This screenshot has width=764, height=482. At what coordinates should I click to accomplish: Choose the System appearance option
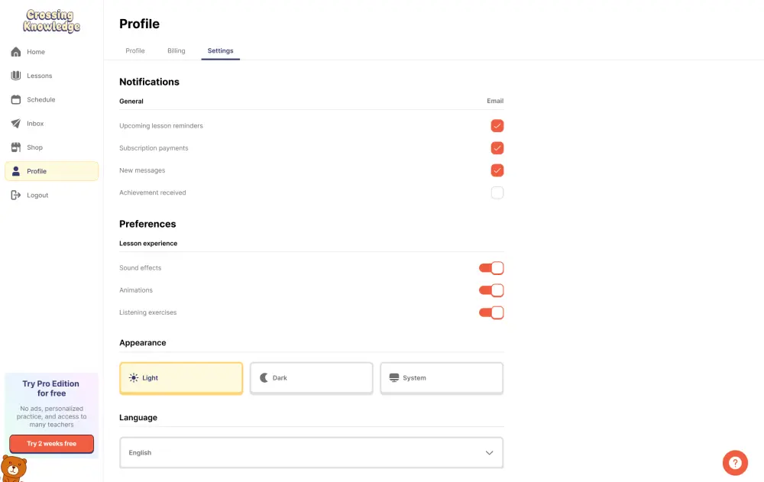click(x=442, y=378)
